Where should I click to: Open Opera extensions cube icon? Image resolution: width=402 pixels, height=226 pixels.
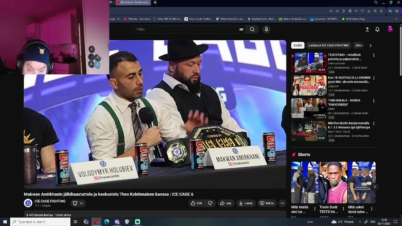click(397, 11)
